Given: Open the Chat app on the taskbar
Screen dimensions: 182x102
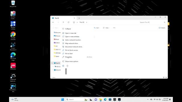Looking at the screenshot, I should (96, 99).
